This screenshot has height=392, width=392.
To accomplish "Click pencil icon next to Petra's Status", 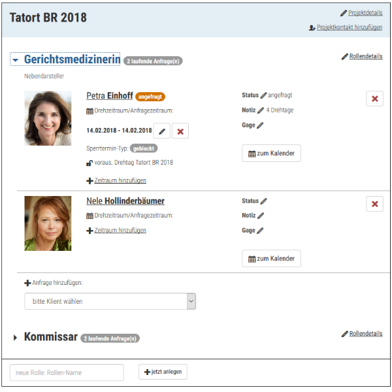I will (264, 96).
